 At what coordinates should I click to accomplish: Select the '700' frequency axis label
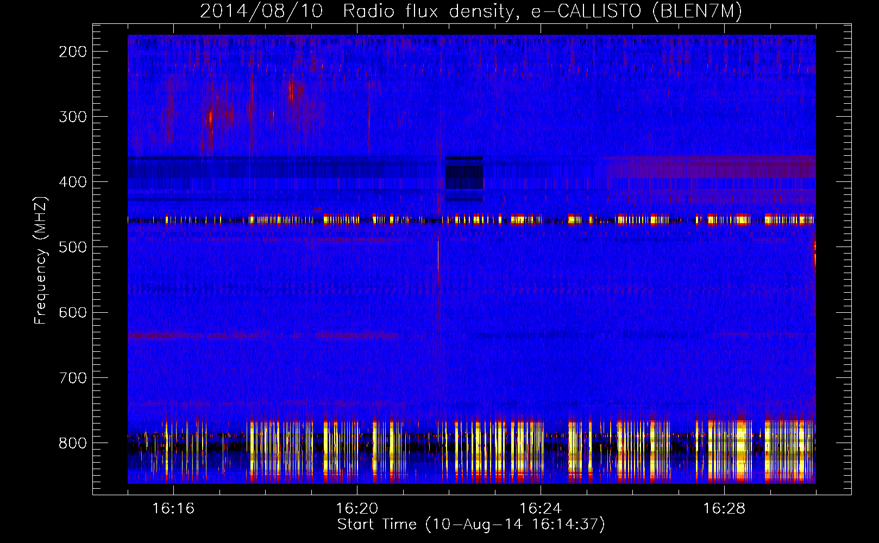(x=73, y=378)
